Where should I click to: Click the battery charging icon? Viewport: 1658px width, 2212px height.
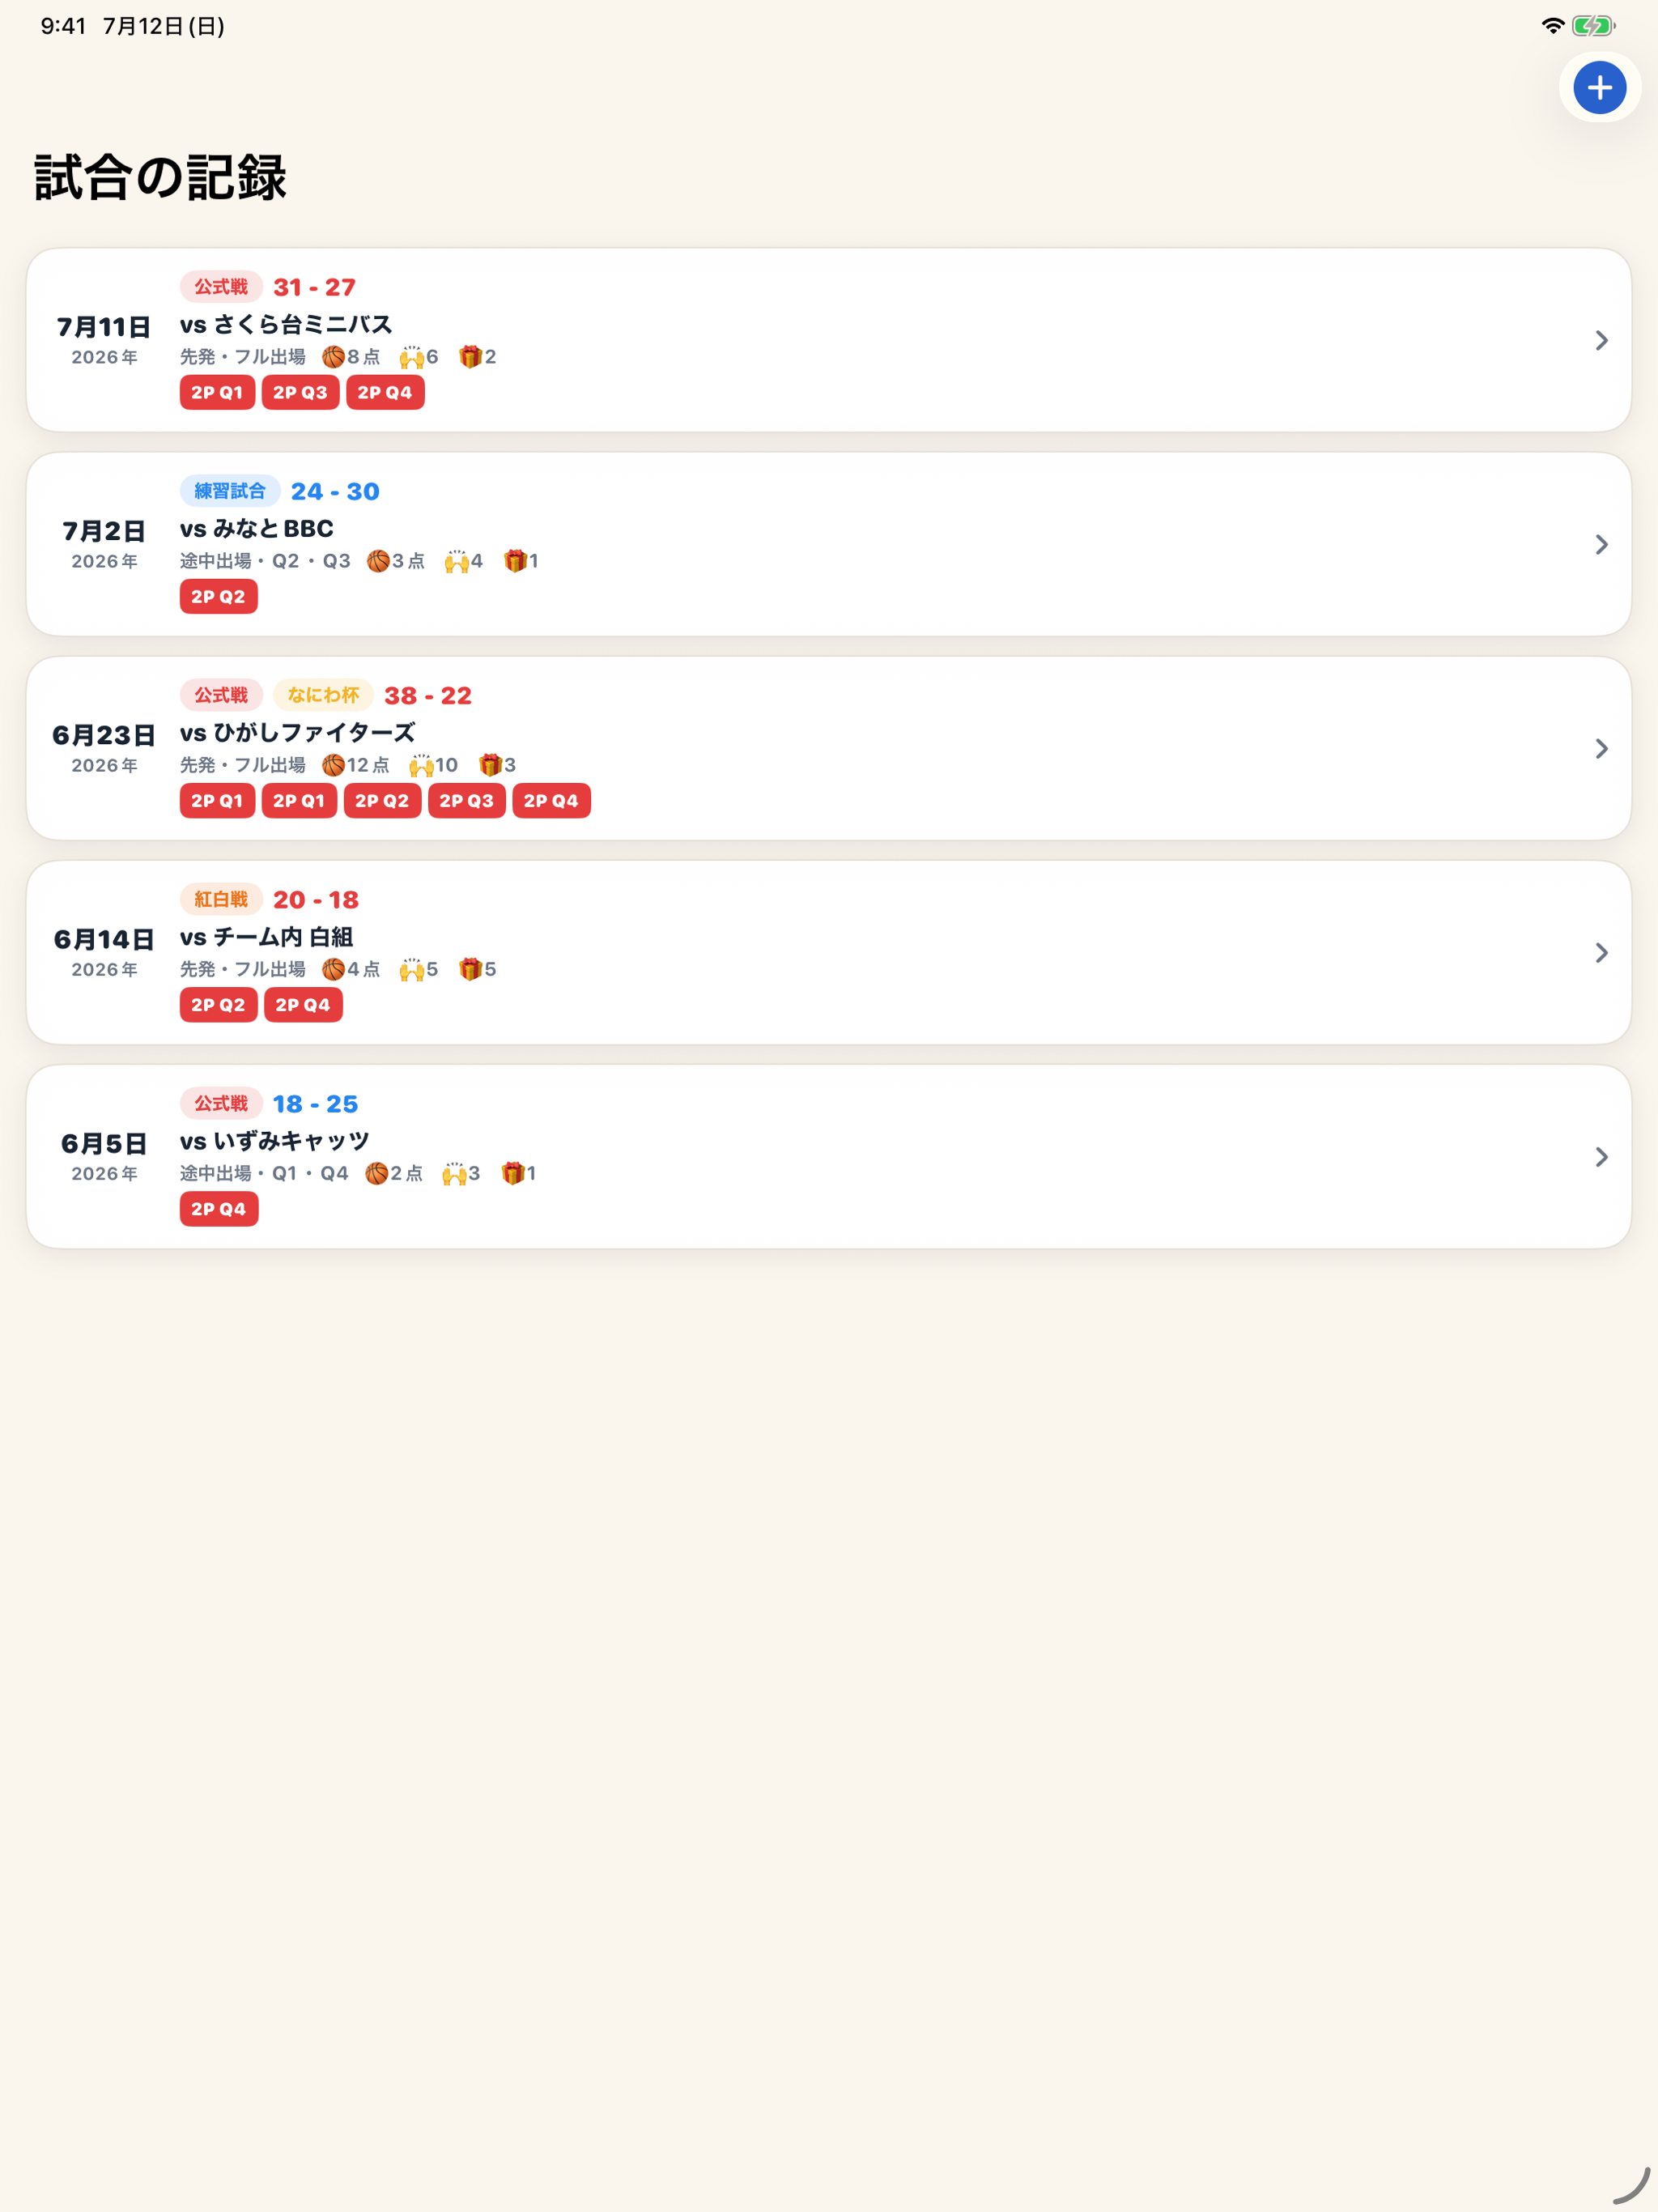pos(1593,26)
